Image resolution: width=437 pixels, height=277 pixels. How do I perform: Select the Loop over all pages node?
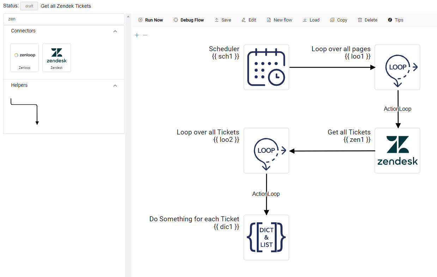tap(397, 67)
